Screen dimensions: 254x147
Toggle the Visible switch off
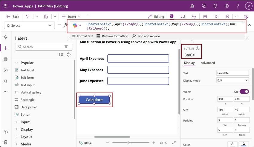point(244,92)
